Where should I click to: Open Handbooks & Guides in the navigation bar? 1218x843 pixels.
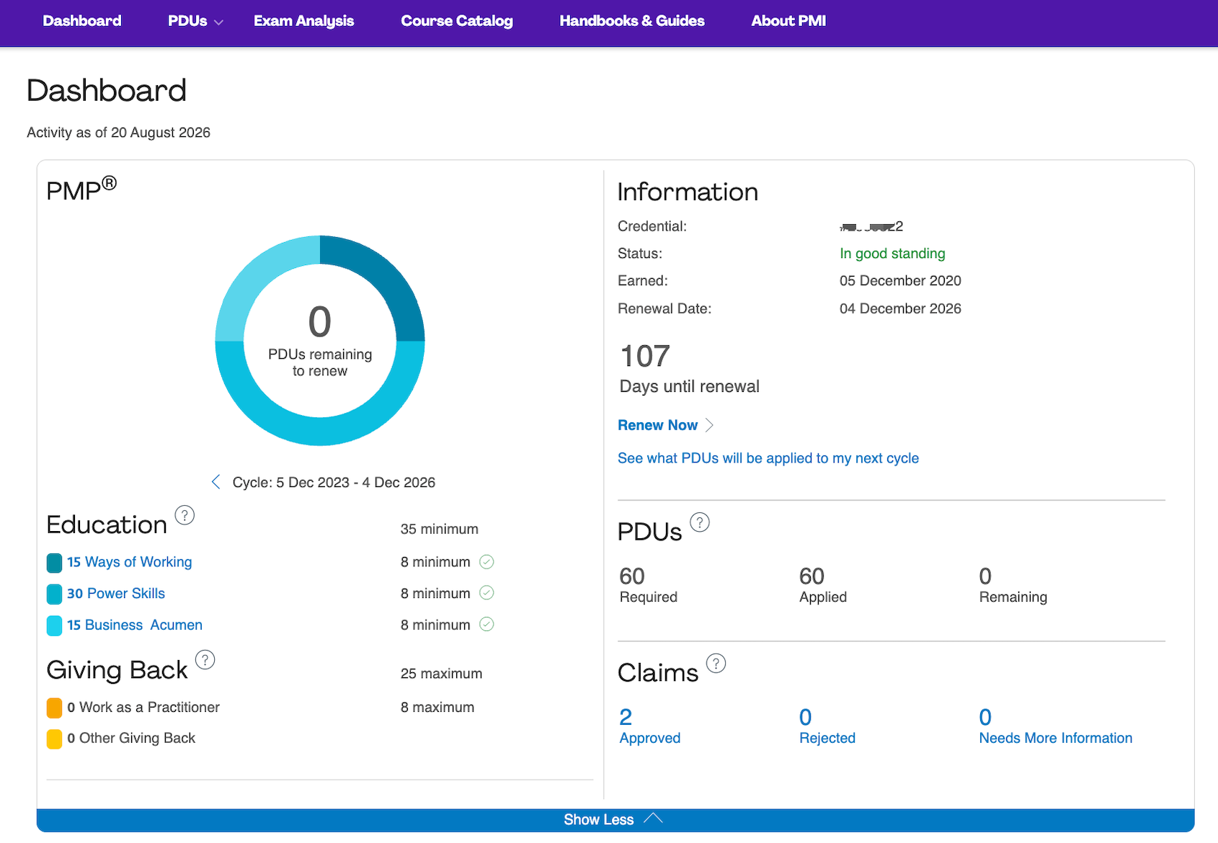click(632, 21)
